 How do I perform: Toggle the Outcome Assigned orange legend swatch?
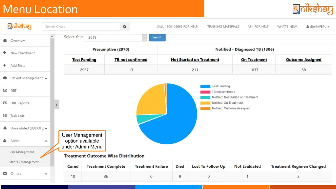205,109
